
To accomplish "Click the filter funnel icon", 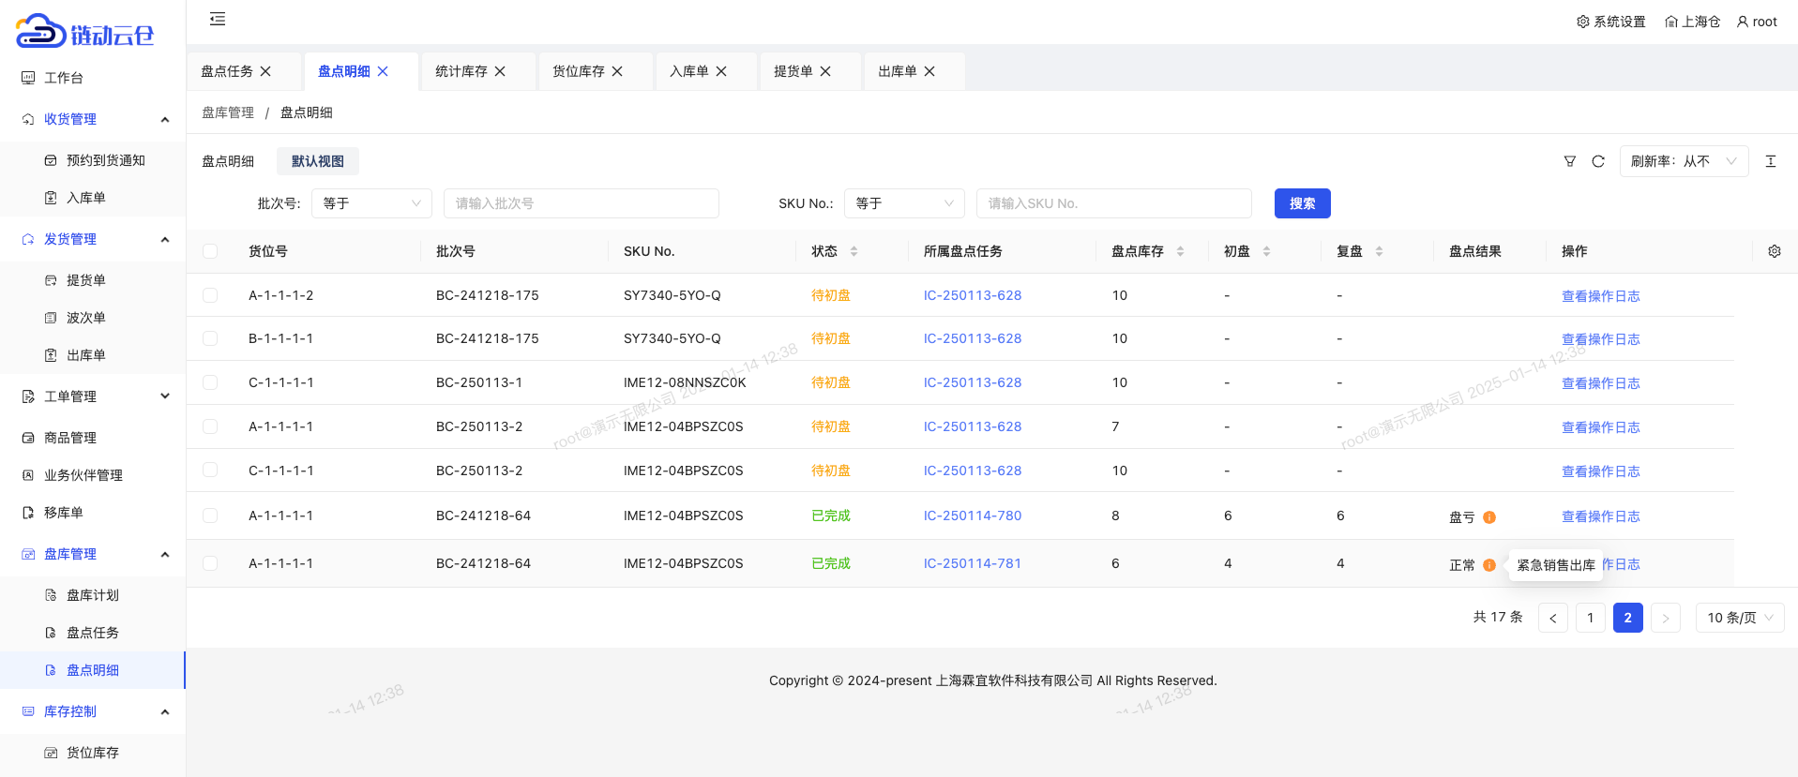I will (x=1569, y=161).
